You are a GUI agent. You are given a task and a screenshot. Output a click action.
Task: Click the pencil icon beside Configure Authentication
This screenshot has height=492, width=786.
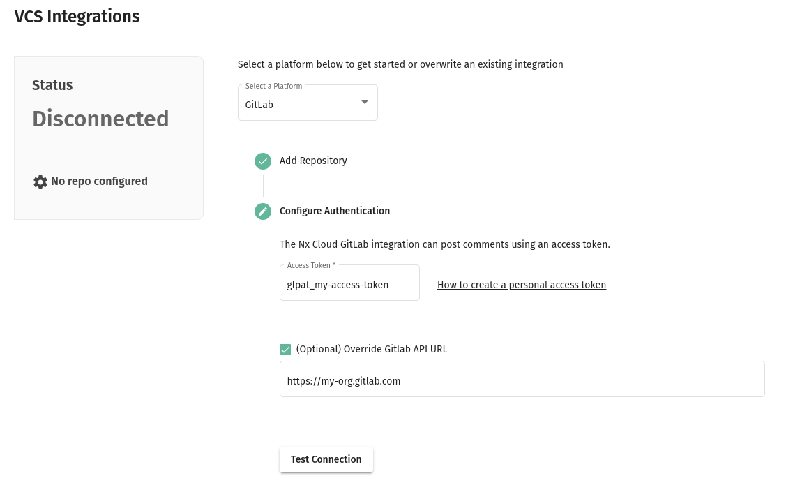tap(263, 211)
